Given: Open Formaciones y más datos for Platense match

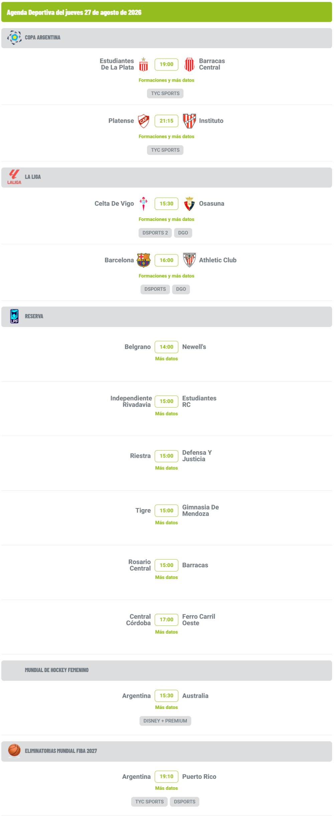Looking at the screenshot, I should 166,137.
